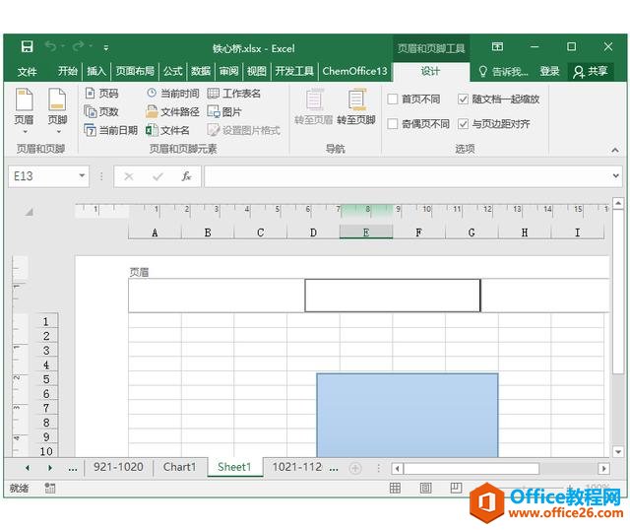Click the fx Insert Function icon

pyautogui.click(x=186, y=176)
